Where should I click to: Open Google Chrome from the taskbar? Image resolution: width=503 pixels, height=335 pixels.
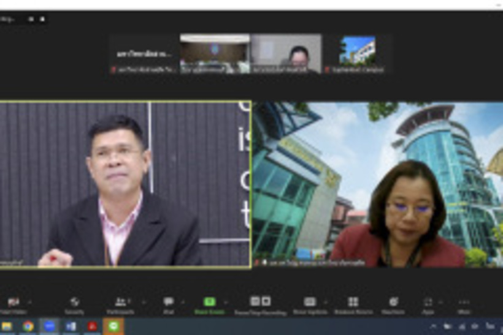click(x=28, y=326)
